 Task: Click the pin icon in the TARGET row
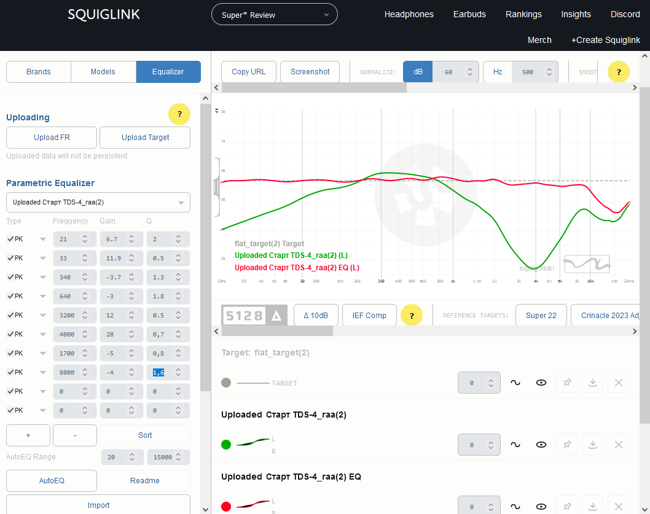tap(567, 383)
